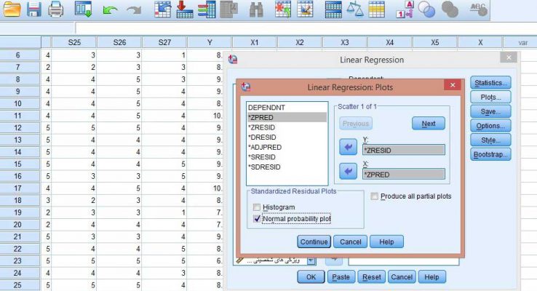
Task: Click the Save... button
Action: [490, 111]
